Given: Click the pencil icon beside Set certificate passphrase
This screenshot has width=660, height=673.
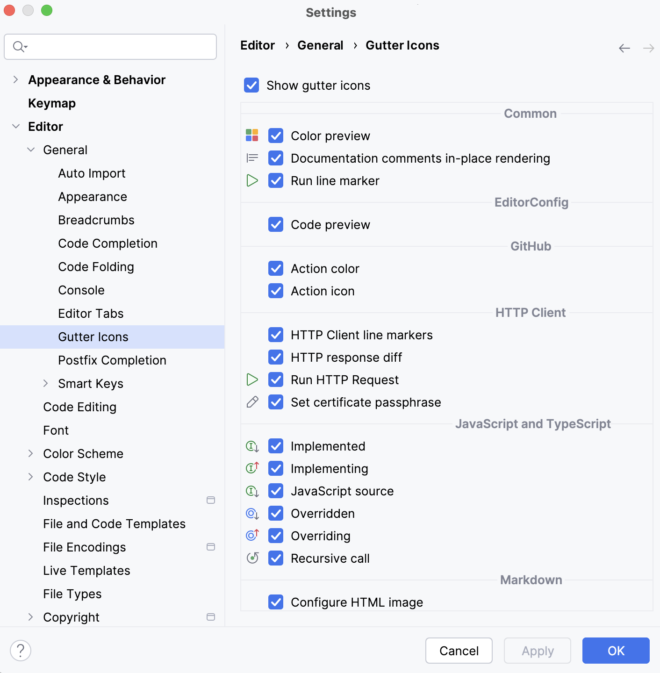Looking at the screenshot, I should [x=252, y=402].
